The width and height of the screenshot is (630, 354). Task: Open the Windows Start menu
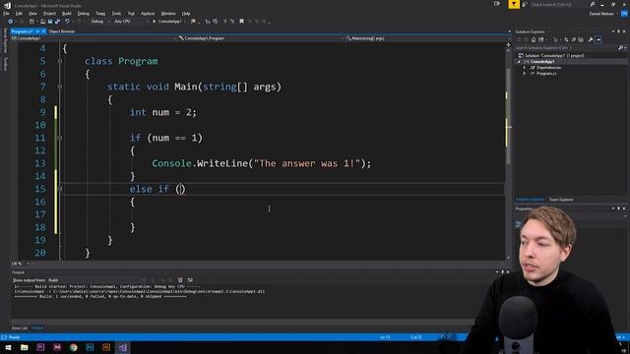[8, 347]
